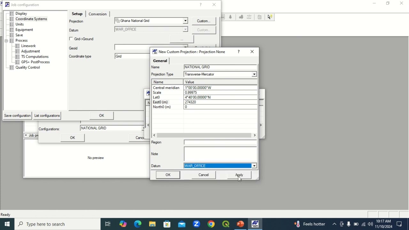Select Quality Control in tree
Screen dimensions: 409x230
pos(27,67)
